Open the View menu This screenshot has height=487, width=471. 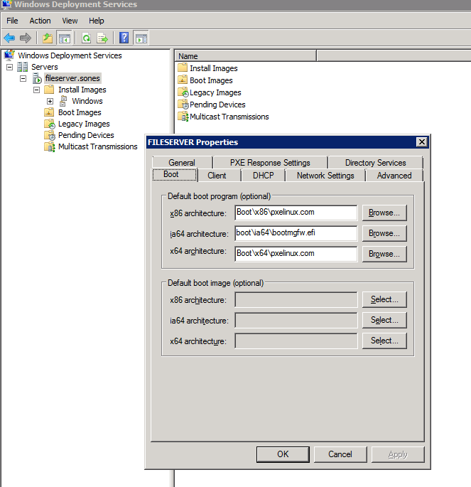(x=70, y=21)
